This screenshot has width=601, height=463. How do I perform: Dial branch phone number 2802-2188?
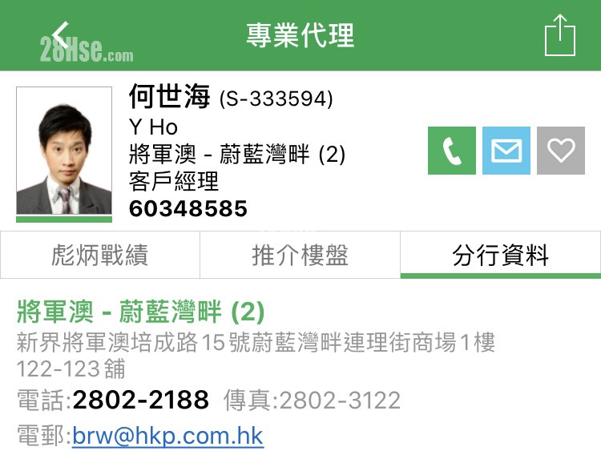click(x=141, y=400)
